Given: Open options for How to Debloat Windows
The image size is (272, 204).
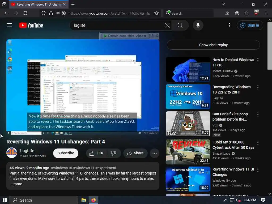Looking at the screenshot, I should click(x=258, y=60).
